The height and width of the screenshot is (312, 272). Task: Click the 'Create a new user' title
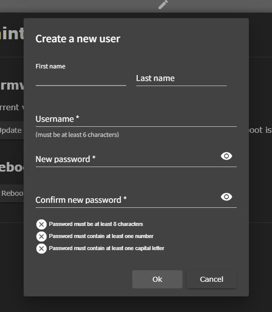(x=78, y=39)
